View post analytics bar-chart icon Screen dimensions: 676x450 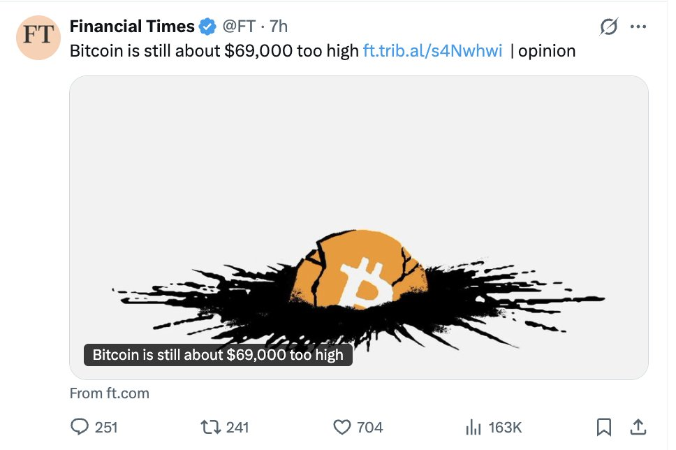(474, 426)
